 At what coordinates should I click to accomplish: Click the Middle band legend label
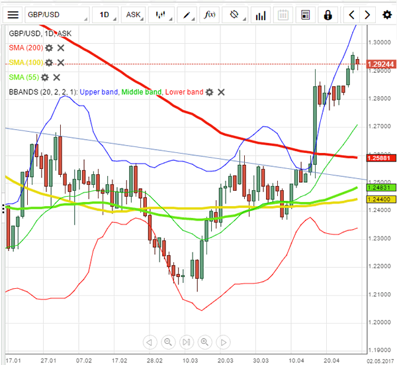(142, 92)
